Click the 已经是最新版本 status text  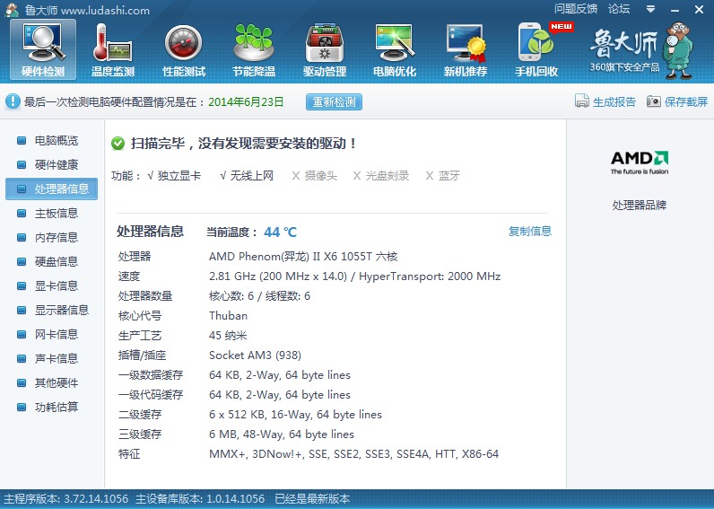click(312, 499)
